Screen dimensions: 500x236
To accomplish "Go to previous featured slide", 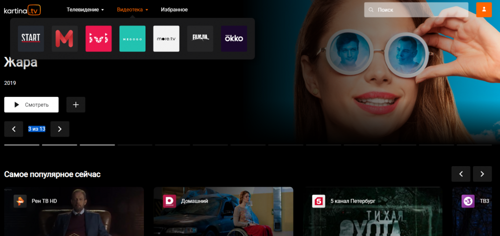I will (x=13, y=129).
